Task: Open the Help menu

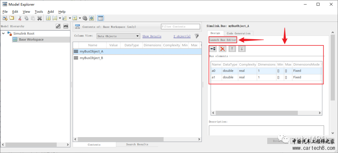Action: pos(62,12)
